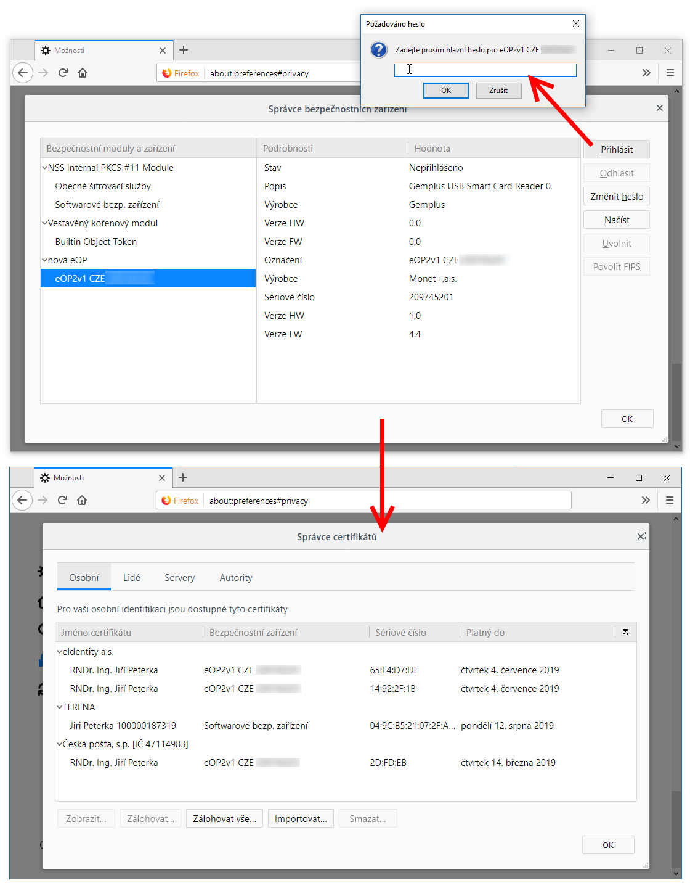
Task: Sort by Jméno certifikátu column header
Action: pos(129,632)
